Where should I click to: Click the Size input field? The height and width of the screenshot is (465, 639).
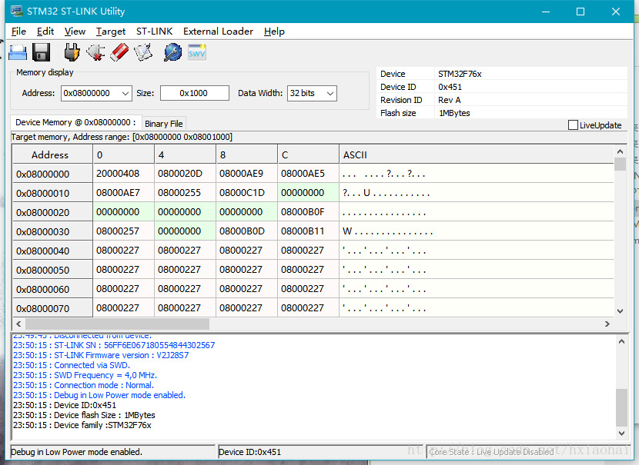coord(194,93)
